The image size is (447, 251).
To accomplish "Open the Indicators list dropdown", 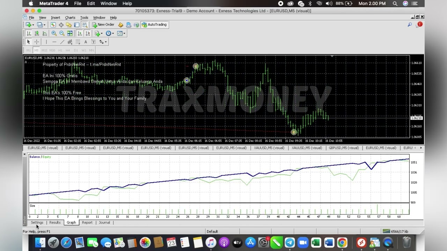I will pyautogui.click(x=98, y=33).
